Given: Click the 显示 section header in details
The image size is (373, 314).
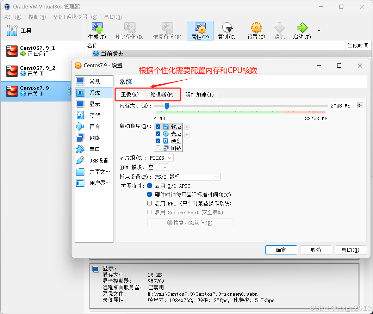Looking at the screenshot, I should 109,269.
